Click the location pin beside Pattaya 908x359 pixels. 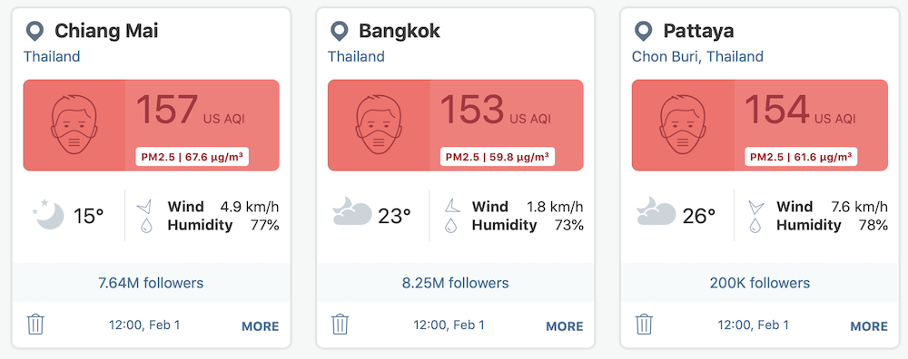point(644,31)
